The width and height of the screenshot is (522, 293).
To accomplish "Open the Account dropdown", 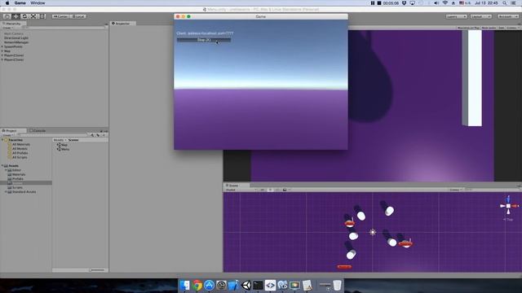I will (x=508, y=16).
